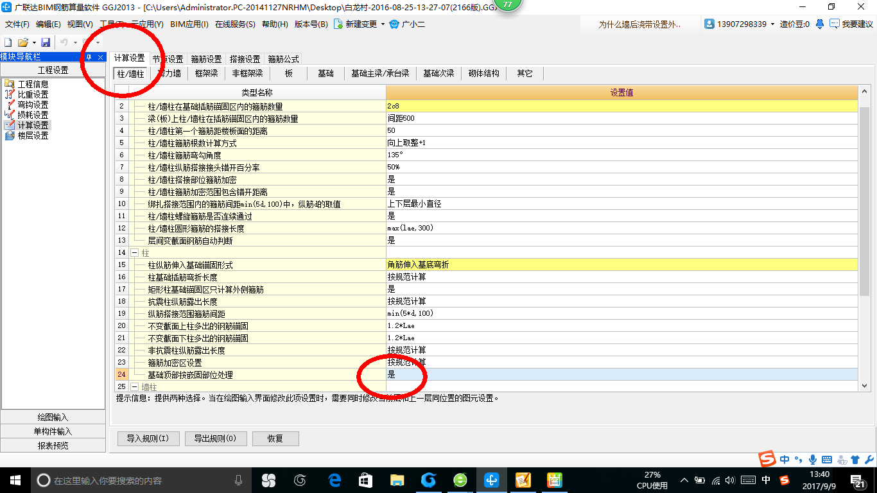
Task: Open the 版本号(B) menu
Action: click(x=311, y=24)
